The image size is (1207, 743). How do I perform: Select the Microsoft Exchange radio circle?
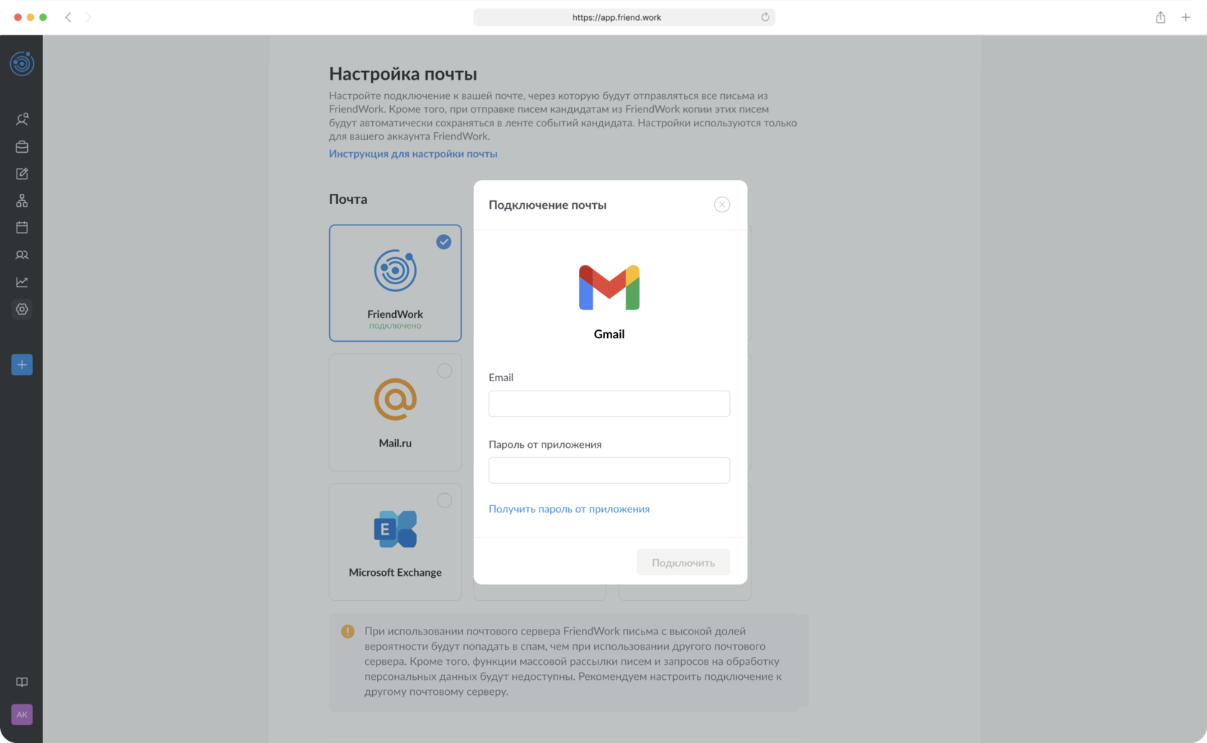(x=445, y=500)
